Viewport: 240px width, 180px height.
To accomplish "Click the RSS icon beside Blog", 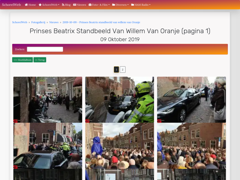I will [63, 5].
